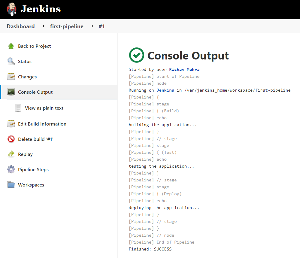Click the Edit Build Information notepad icon
Screen dimensions: 300x258
point(11,124)
